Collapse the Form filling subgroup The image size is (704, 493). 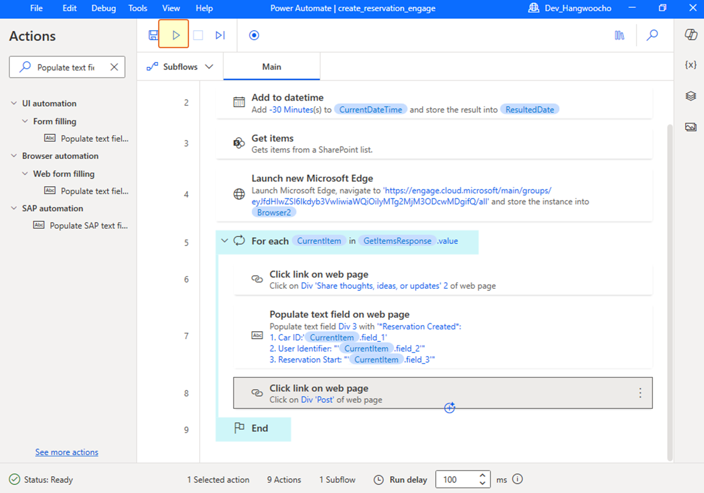25,121
